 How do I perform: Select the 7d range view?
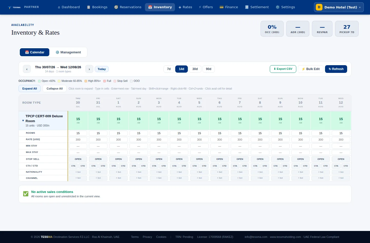(x=169, y=69)
